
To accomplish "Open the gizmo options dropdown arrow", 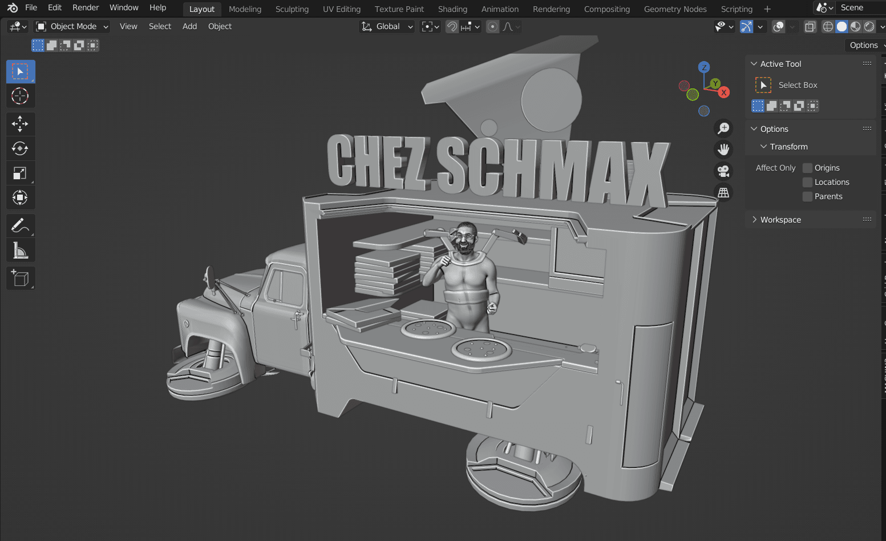I will point(760,26).
